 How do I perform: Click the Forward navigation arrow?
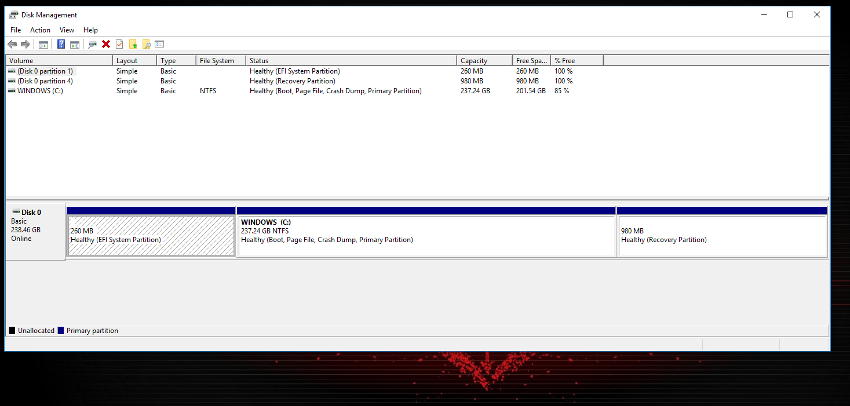pos(25,44)
